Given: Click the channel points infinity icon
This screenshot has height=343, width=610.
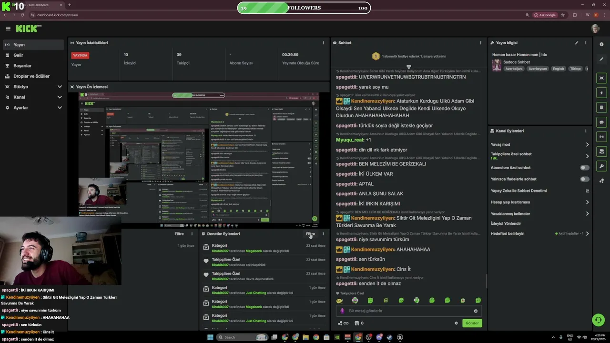Looking at the screenshot, I should pos(343,323).
